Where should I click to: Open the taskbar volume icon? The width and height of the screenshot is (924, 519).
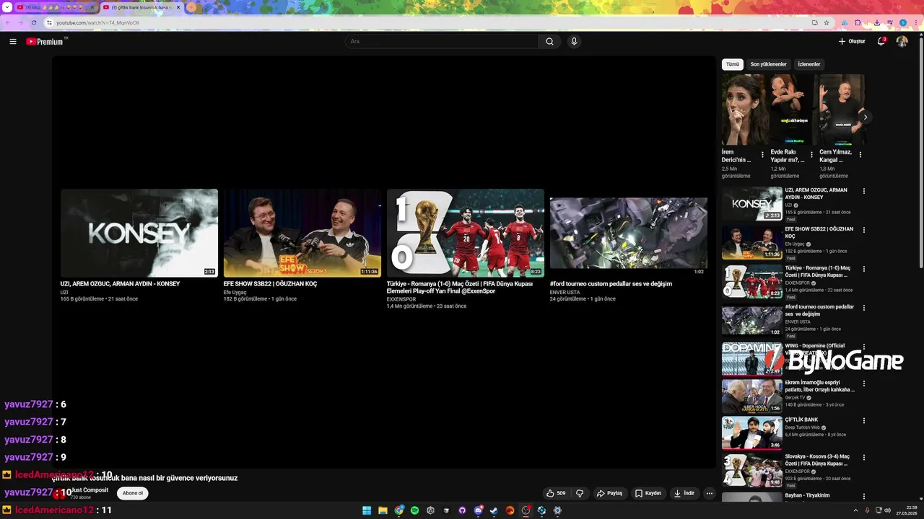tap(887, 510)
